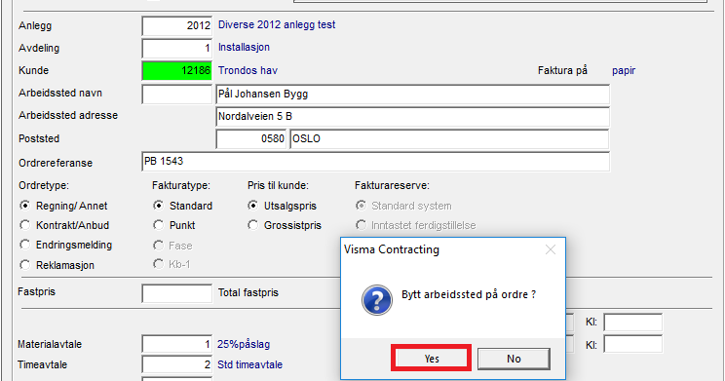This screenshot has height=381, width=725.
Task: Click the Faktura på label
Action: click(562, 70)
